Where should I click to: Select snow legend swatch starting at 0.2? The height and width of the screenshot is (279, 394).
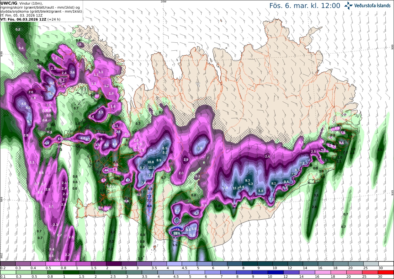pos(8,263)
